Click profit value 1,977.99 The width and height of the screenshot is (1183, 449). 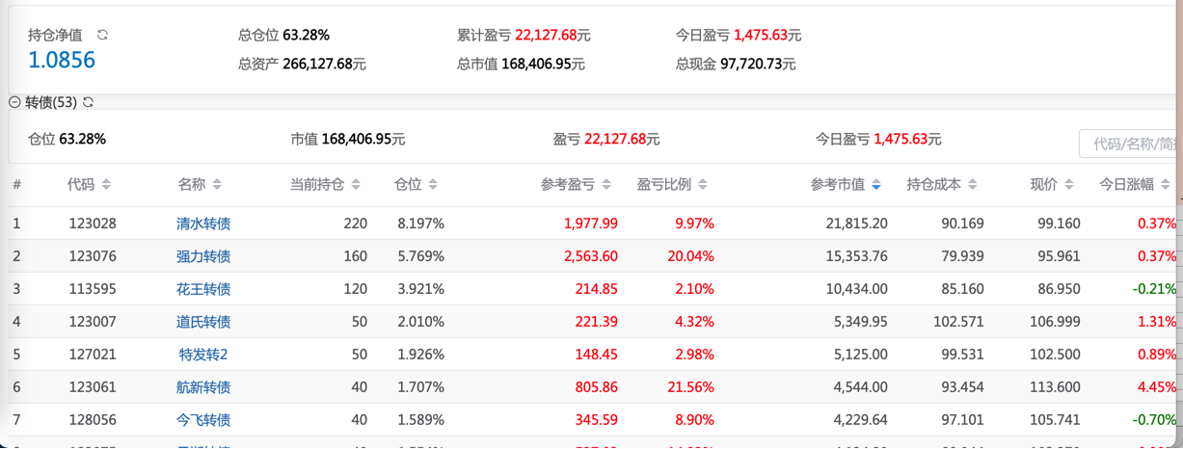click(591, 224)
